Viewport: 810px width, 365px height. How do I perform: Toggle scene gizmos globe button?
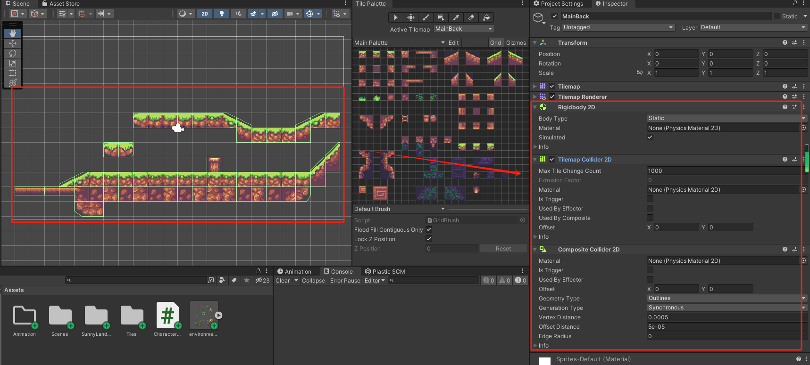[x=309, y=14]
